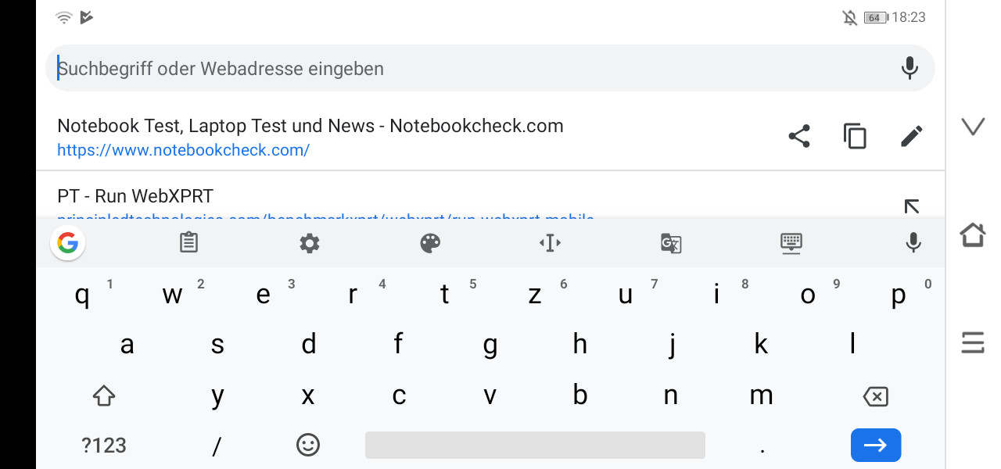Image resolution: width=1001 pixels, height=469 pixels.
Task: Share the Notebookcheck.com suggestion
Action: [x=798, y=137]
